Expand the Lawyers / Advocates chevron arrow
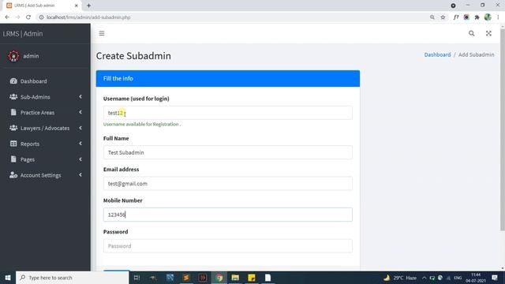 (x=80, y=128)
